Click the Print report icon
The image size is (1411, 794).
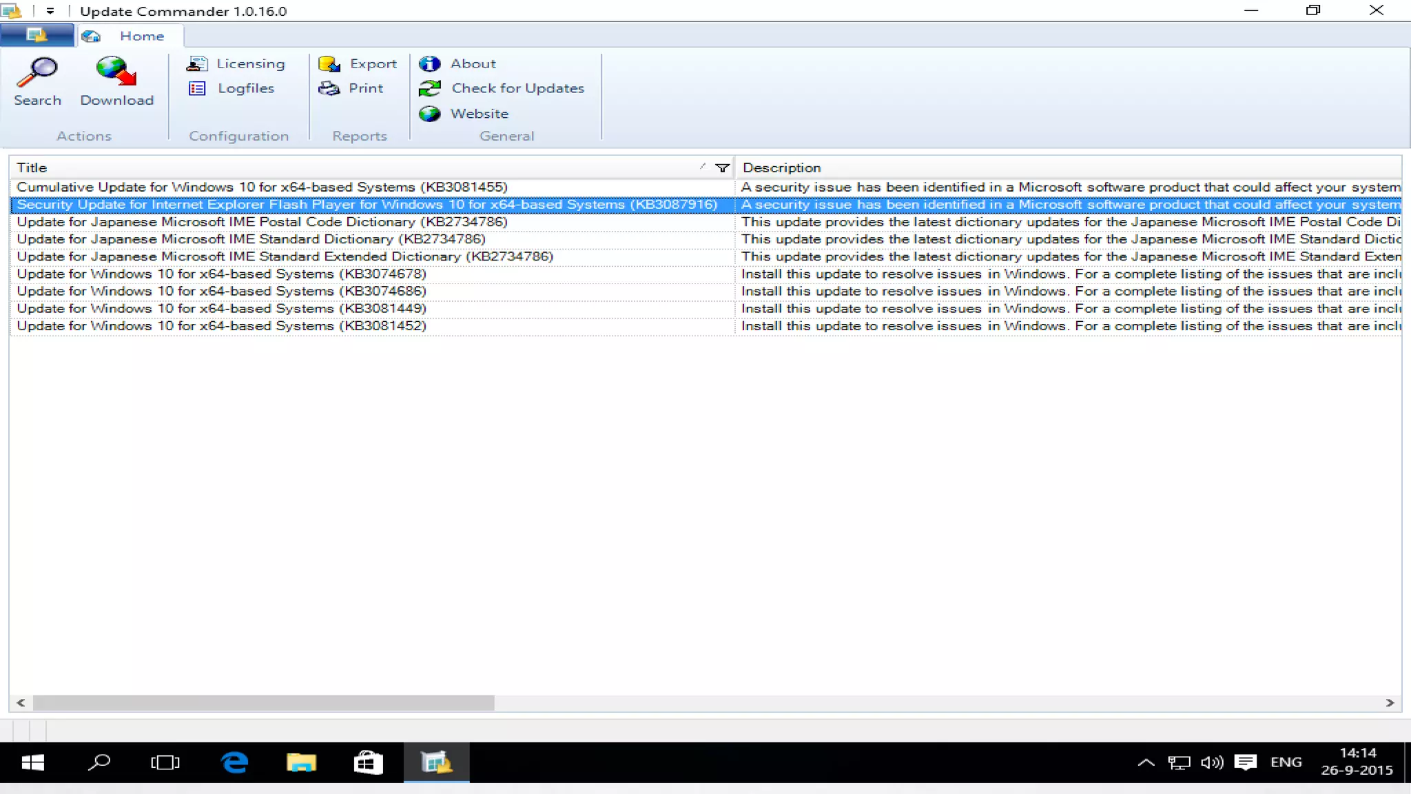click(329, 88)
